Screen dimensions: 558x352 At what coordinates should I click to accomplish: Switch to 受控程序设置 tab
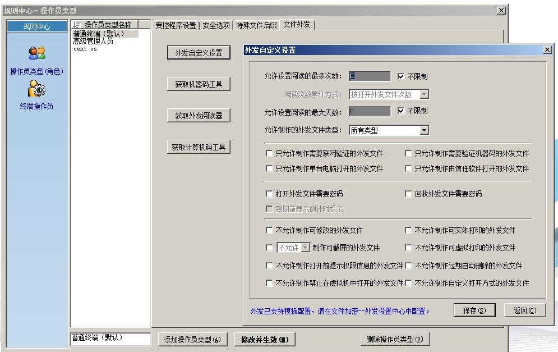click(x=176, y=25)
